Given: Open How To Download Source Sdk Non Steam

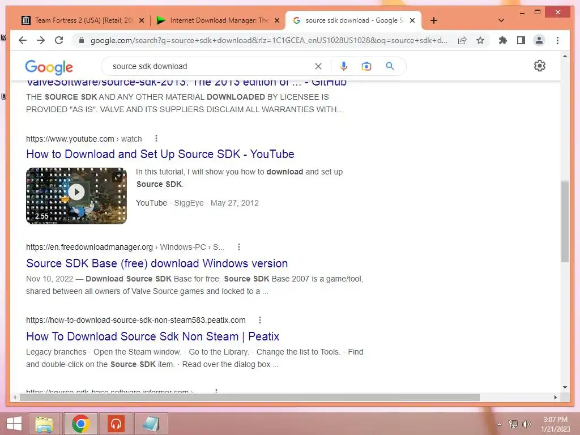Looking at the screenshot, I should click(152, 336).
